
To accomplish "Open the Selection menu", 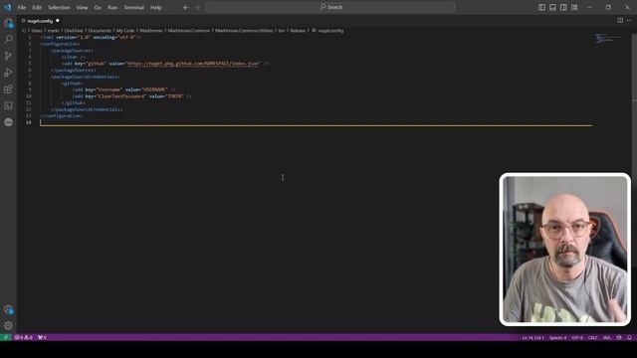I will point(59,7).
